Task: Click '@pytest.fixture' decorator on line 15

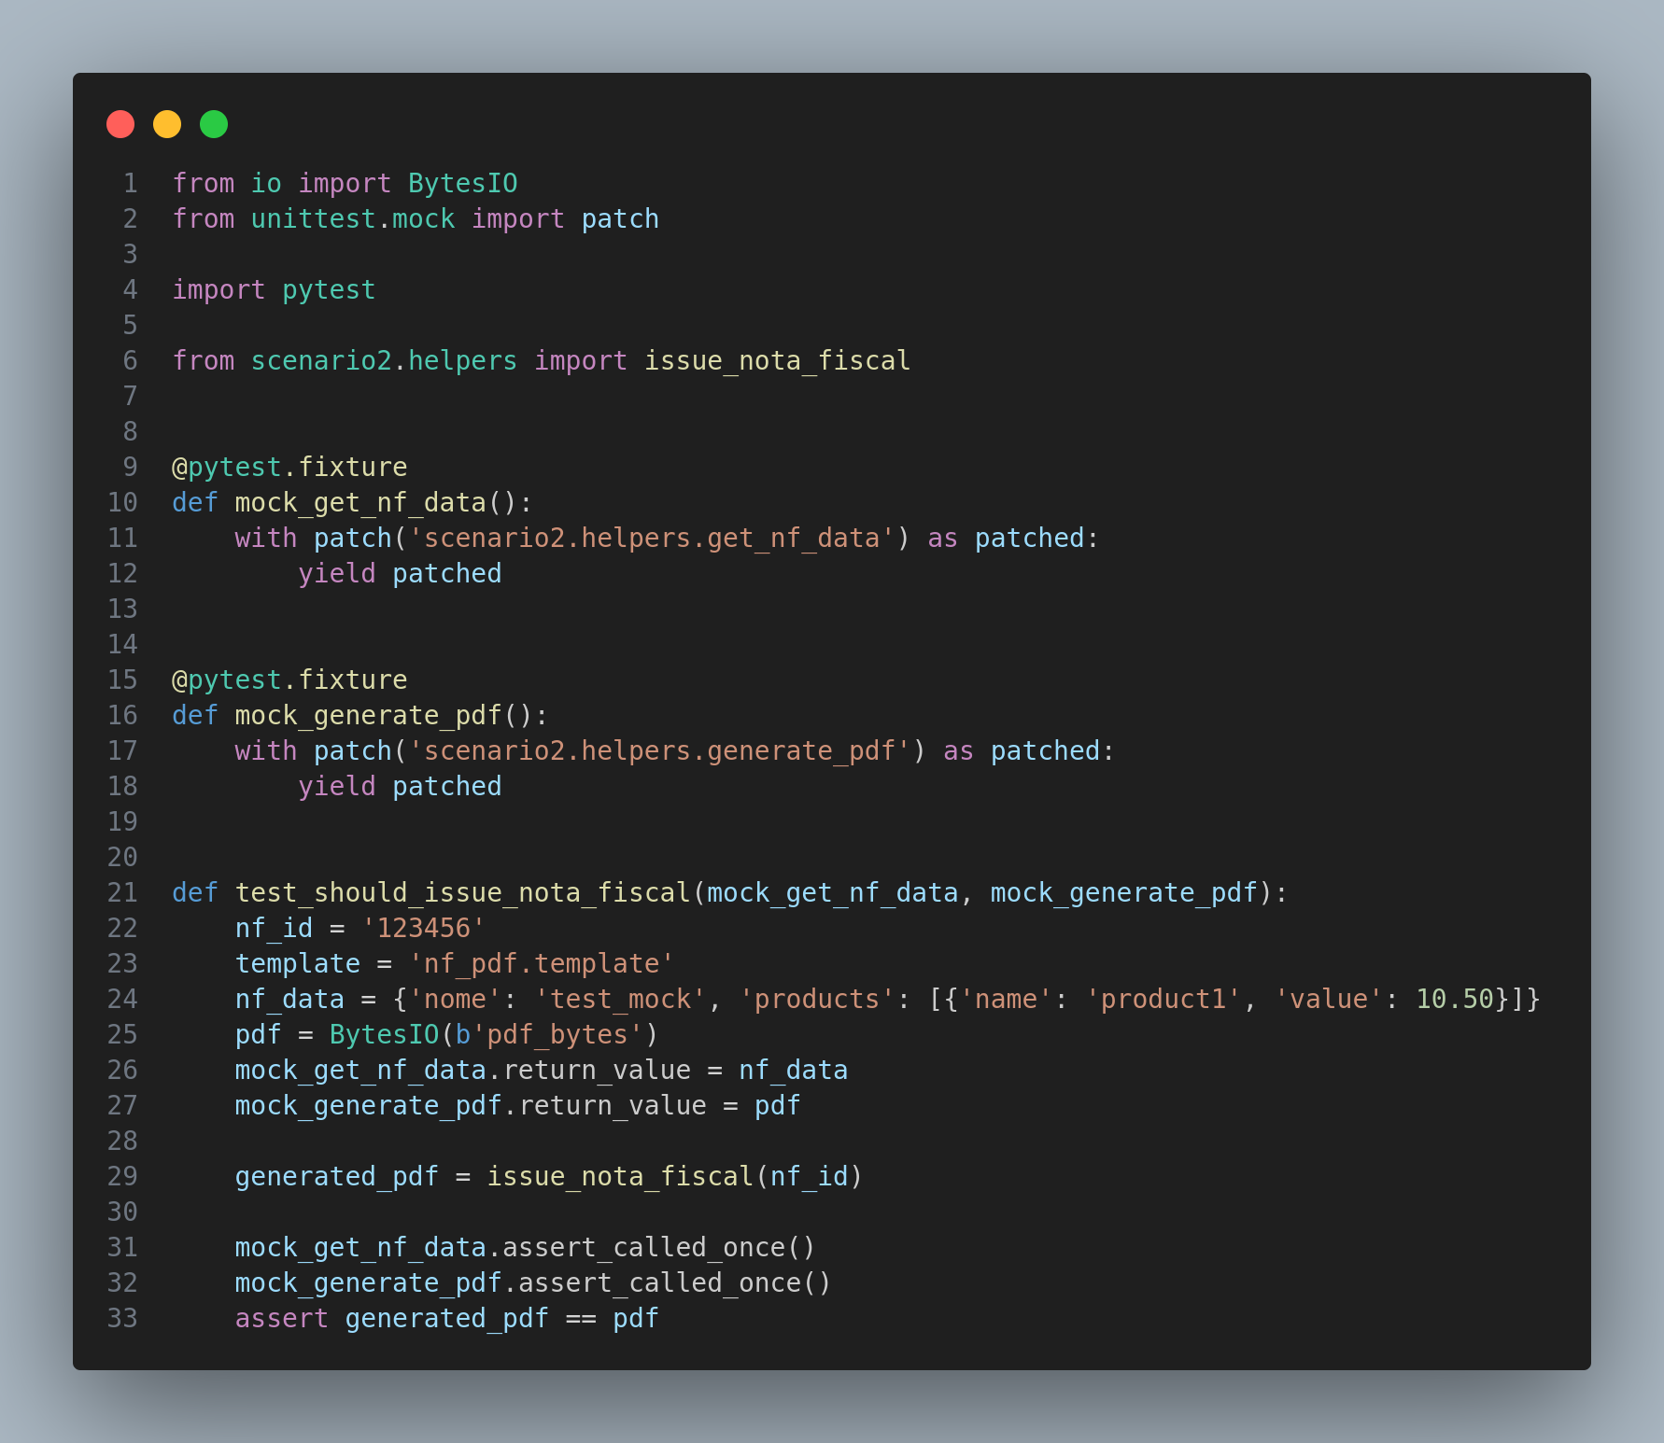Action: 289,679
